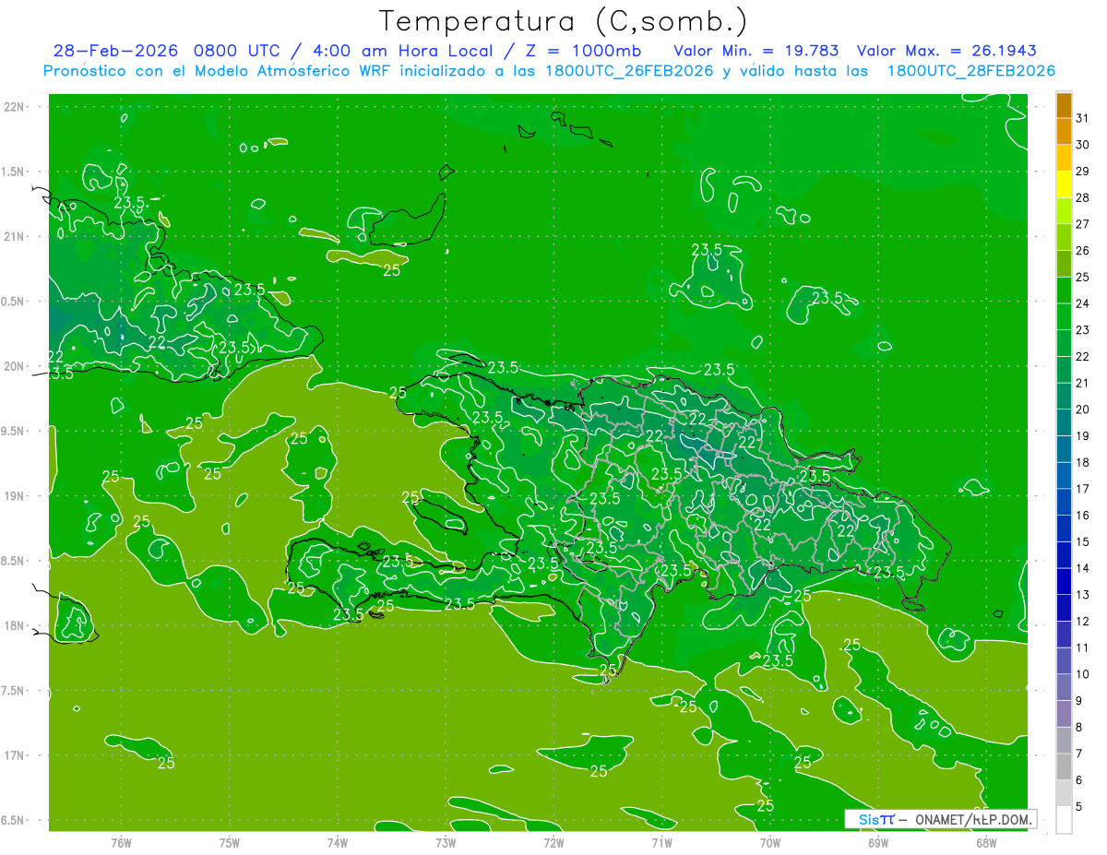The image size is (1107, 855).
Task: Click the '1.5N' latitude tick label
Action: (x=13, y=172)
